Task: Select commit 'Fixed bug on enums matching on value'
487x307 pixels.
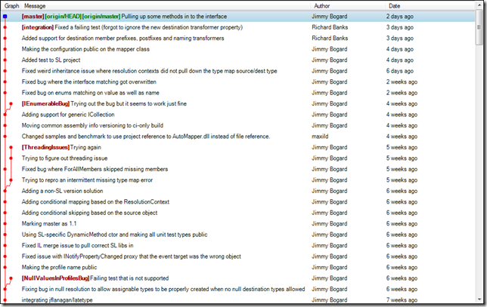Action: pyautogui.click(x=91, y=93)
